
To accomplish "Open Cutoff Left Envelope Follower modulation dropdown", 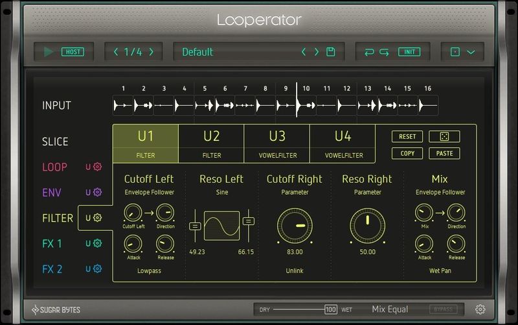I will pos(150,192).
